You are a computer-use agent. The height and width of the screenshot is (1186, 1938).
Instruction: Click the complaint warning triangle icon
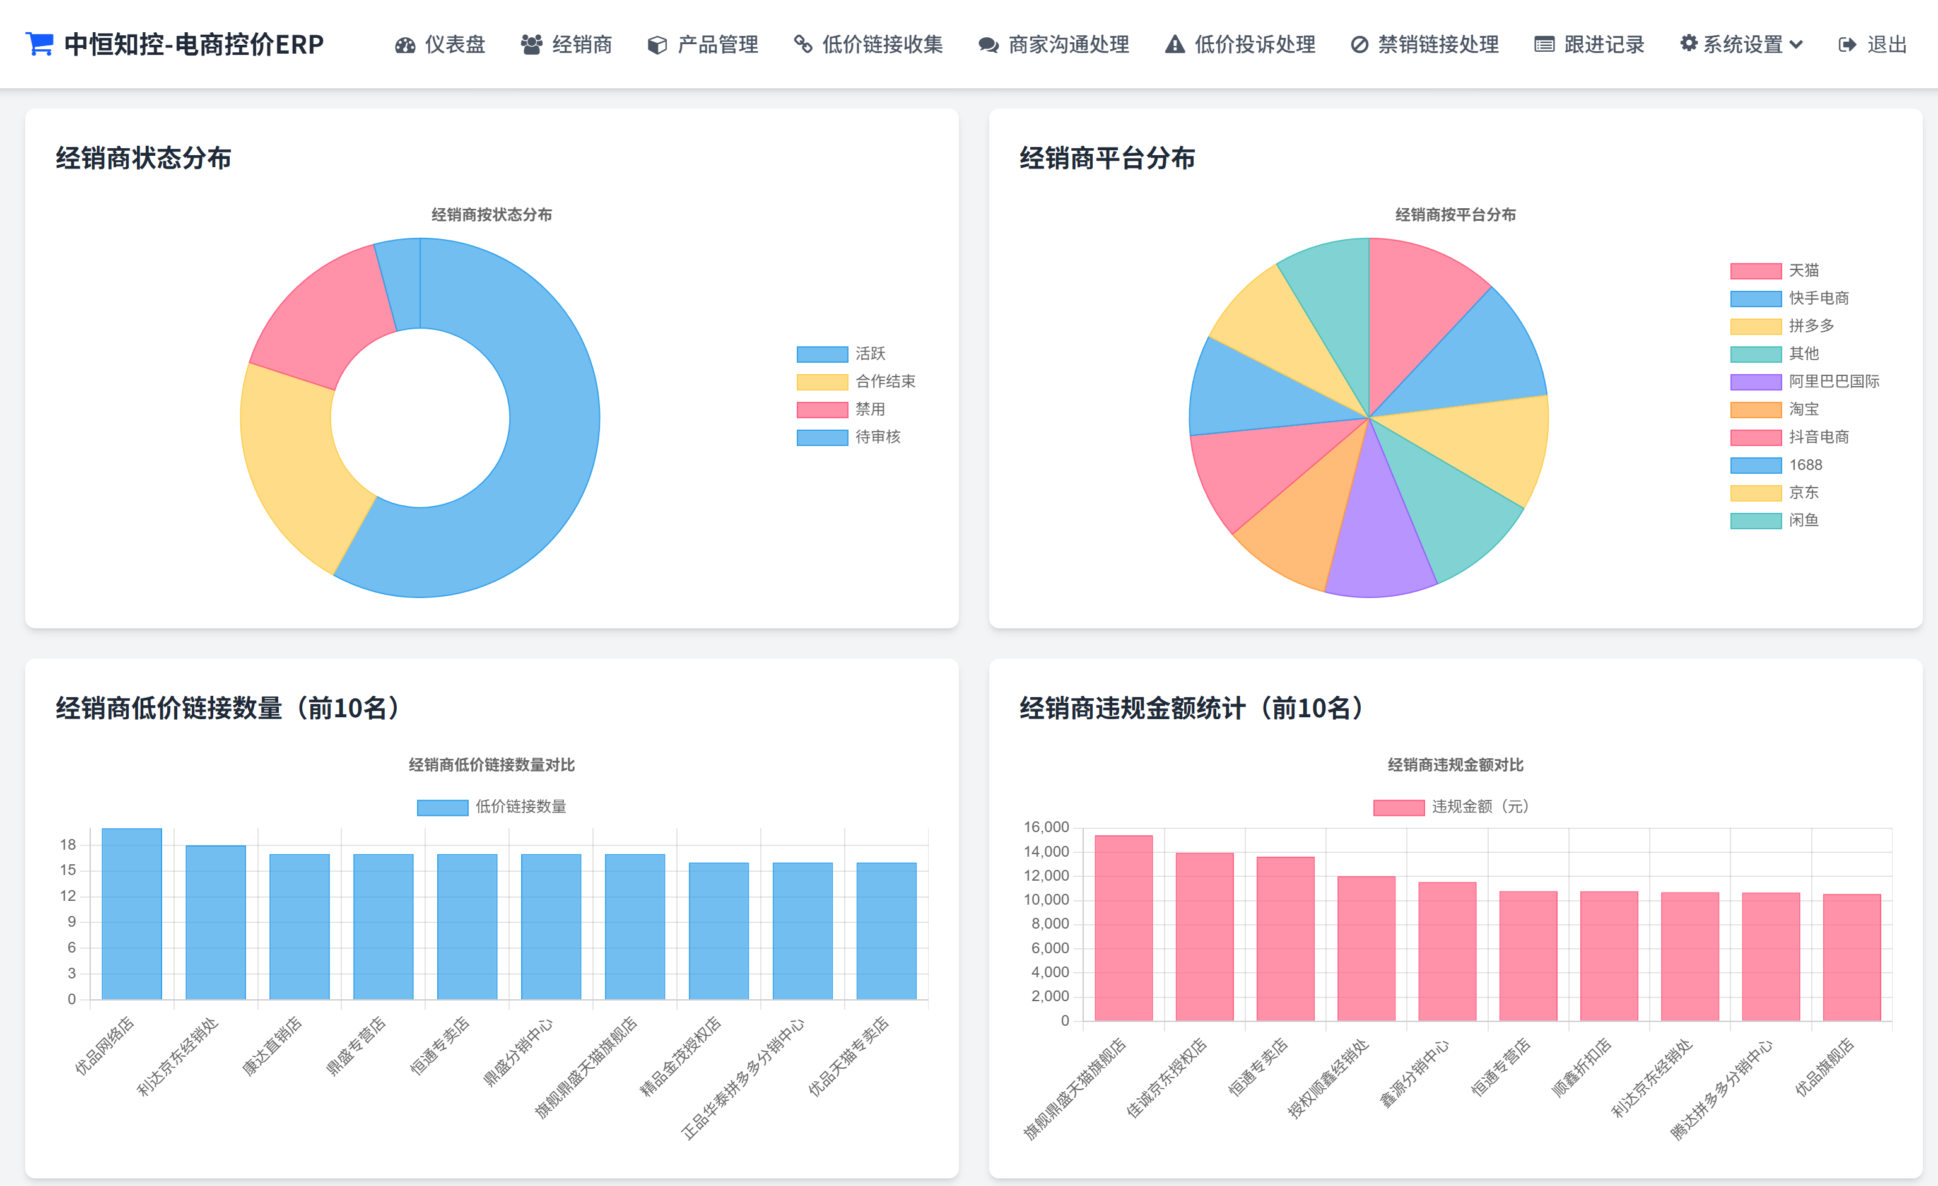(x=1174, y=45)
